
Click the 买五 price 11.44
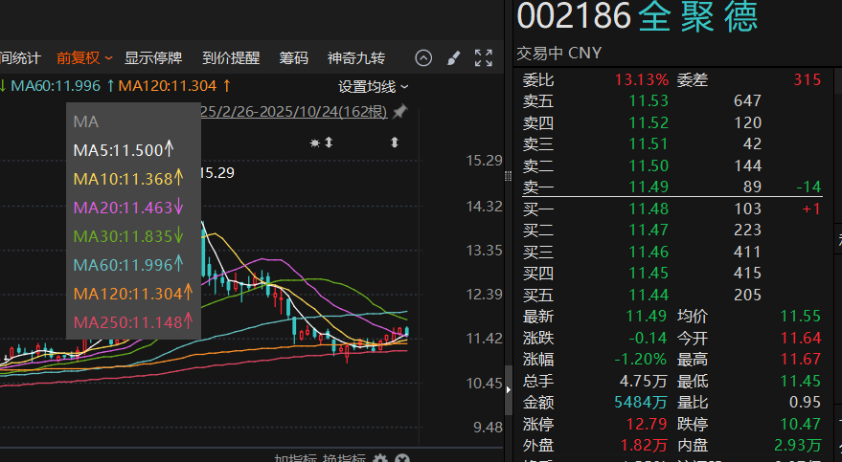pyautogui.click(x=649, y=295)
